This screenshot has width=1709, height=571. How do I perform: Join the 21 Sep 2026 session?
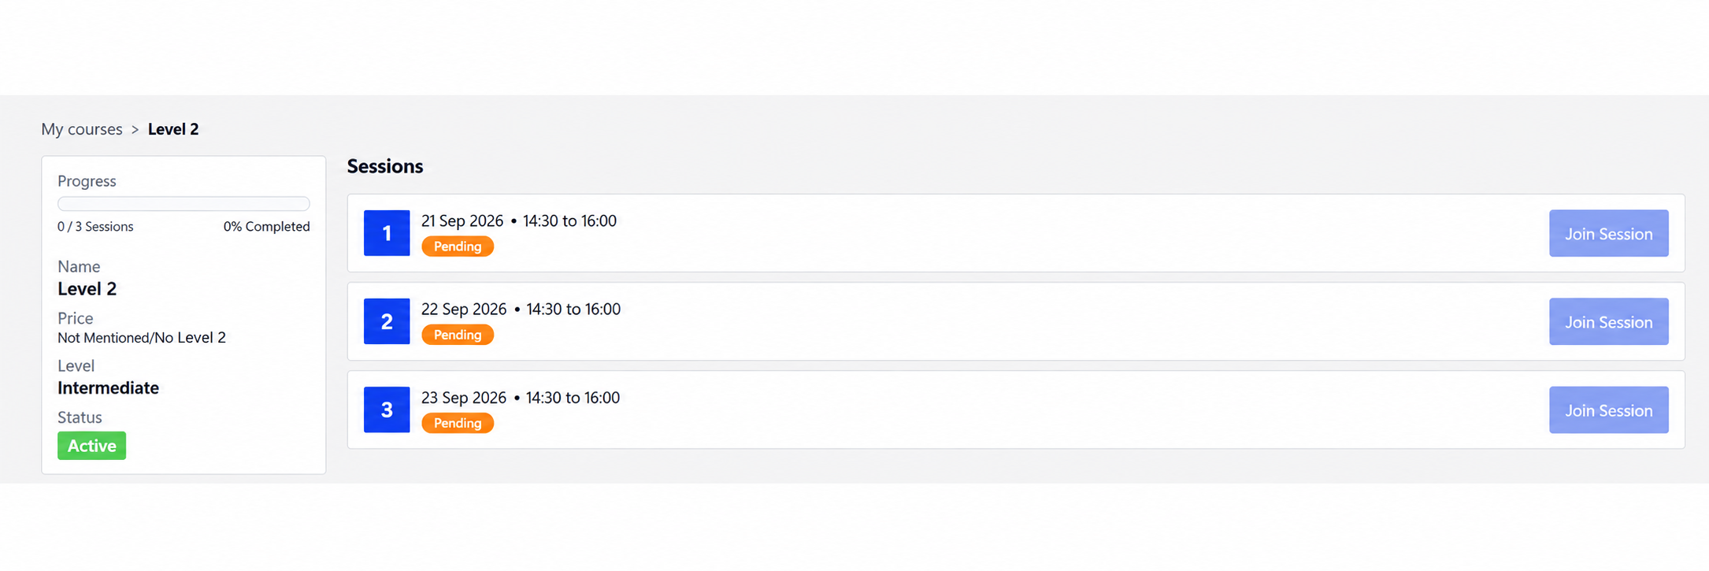pyautogui.click(x=1608, y=233)
